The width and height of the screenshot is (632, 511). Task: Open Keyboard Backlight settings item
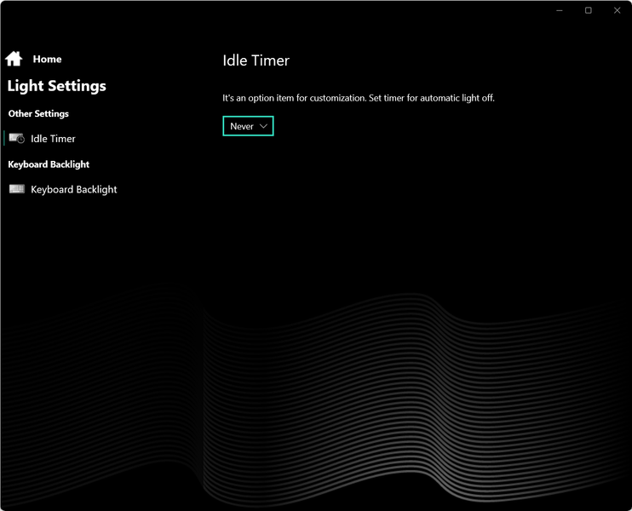pyautogui.click(x=74, y=189)
